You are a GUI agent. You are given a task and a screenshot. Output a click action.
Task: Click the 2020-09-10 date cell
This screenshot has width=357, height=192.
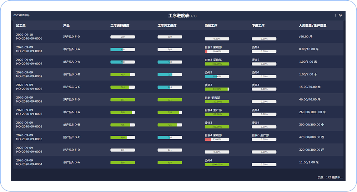click(x=24, y=35)
